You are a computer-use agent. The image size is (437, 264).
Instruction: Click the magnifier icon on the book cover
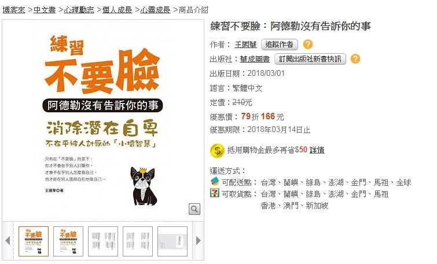tap(194, 209)
